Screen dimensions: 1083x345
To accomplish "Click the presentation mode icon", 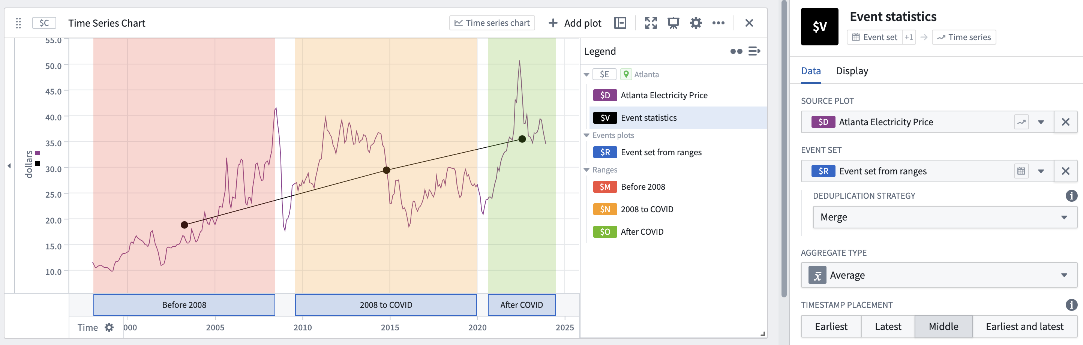I will [x=673, y=23].
